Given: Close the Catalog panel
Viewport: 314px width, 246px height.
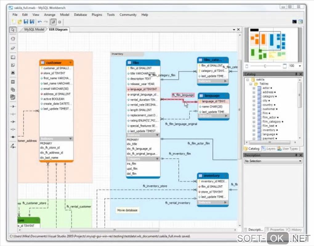Looking at the screenshot, I should point(300,74).
